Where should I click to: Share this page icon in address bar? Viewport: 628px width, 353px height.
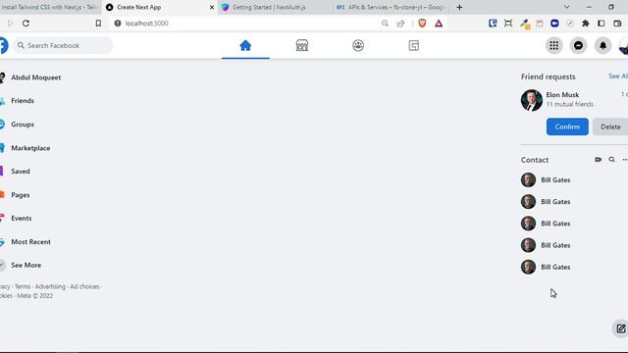point(400,24)
